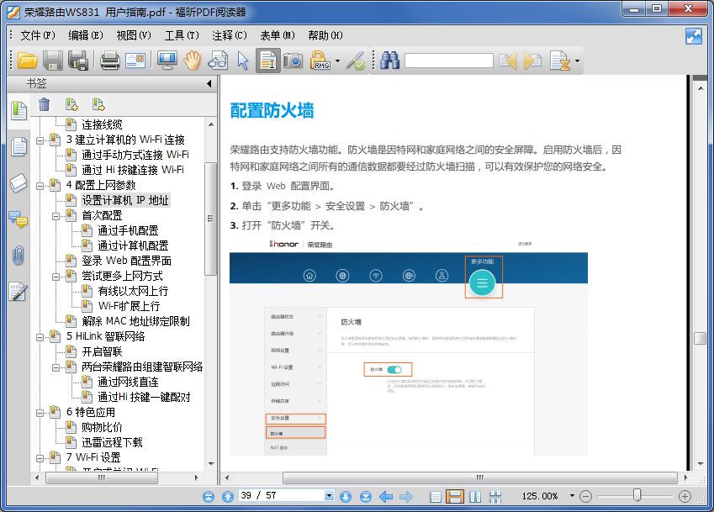Screen dimensions: 714x512
Task: Collapse the '5 HiLink 智联网络' node
Action: click(40, 337)
